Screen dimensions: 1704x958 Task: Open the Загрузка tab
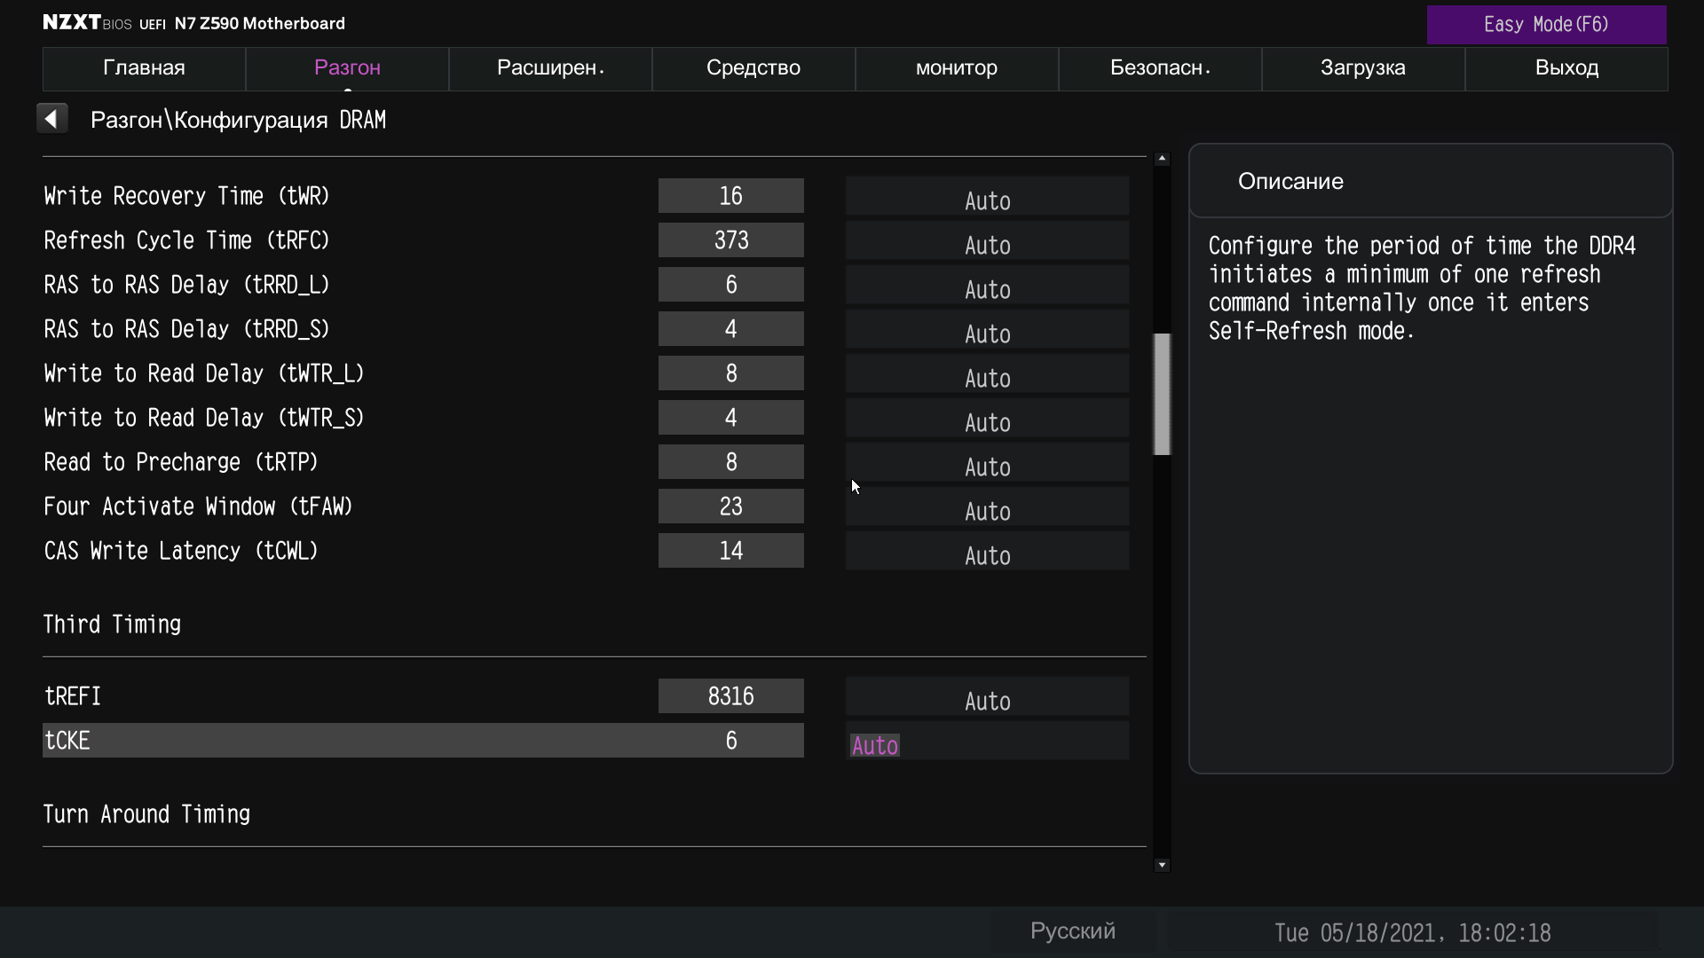click(x=1362, y=68)
